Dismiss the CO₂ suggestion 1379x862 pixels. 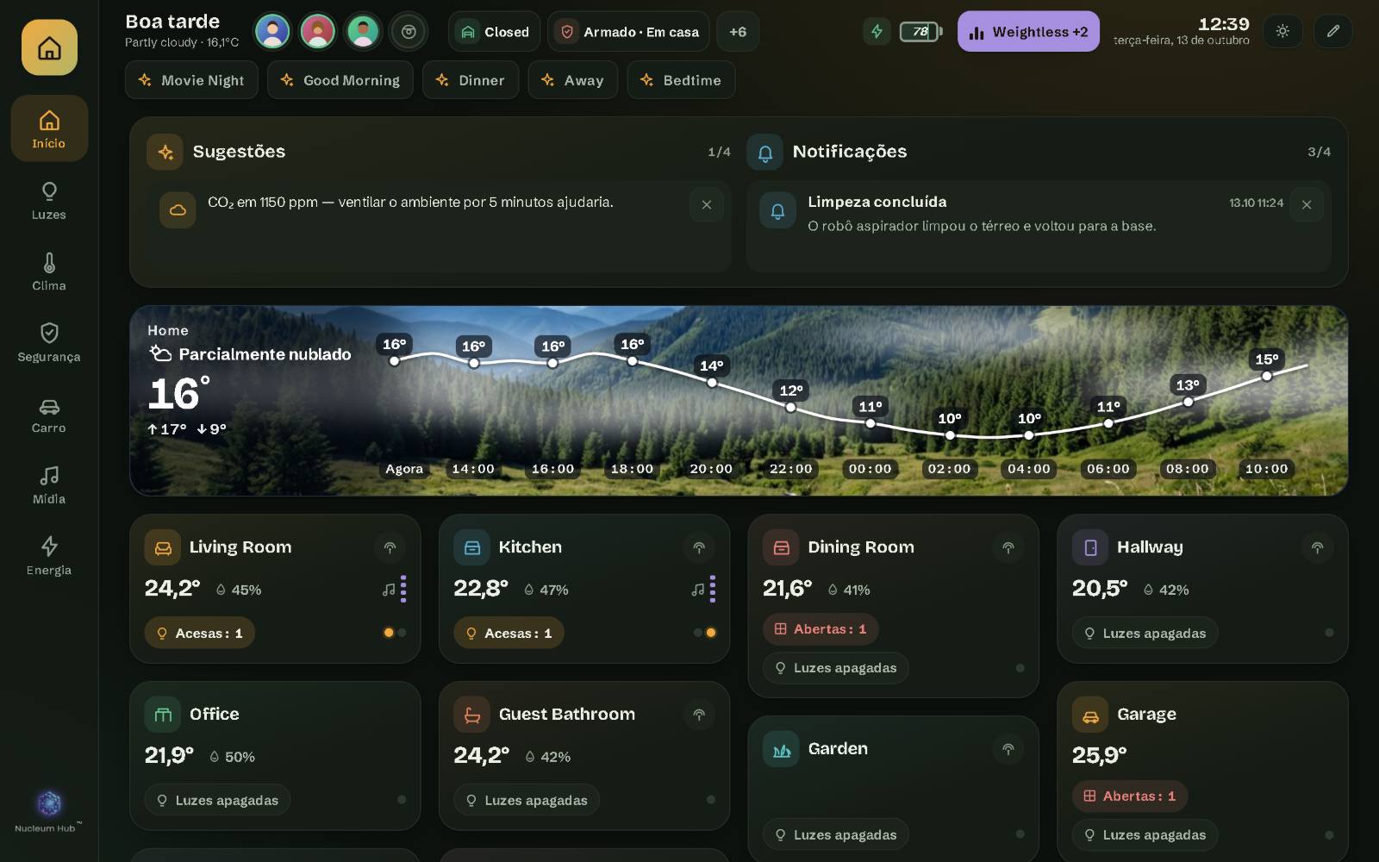tap(707, 205)
